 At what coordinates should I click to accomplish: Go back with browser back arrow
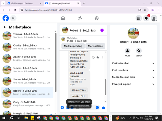[x=4, y=10]
